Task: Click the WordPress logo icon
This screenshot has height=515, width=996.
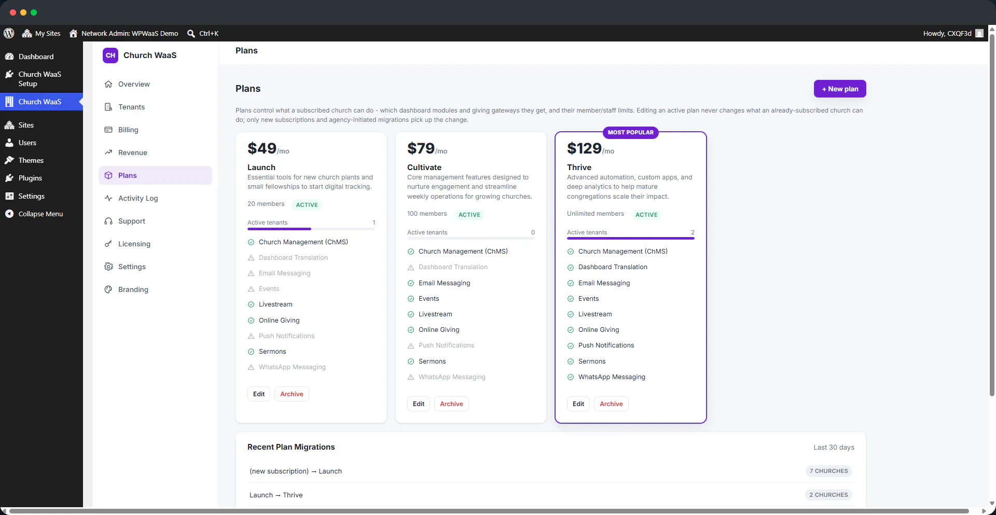Action: point(9,33)
